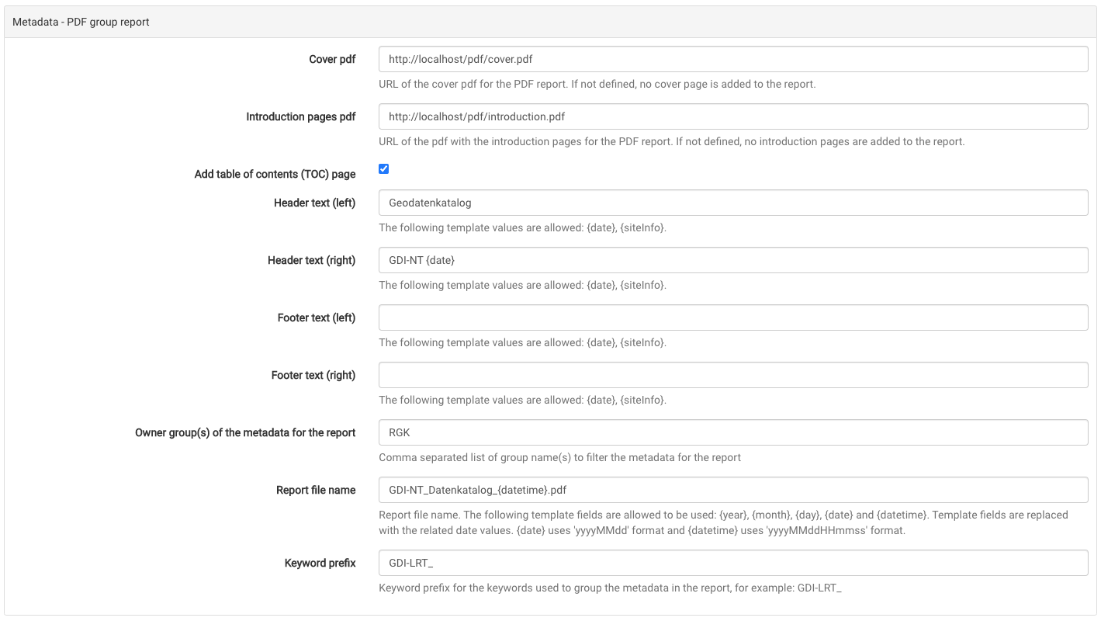Click the Header text (right) field
1101x621 pixels.
pyautogui.click(x=733, y=260)
